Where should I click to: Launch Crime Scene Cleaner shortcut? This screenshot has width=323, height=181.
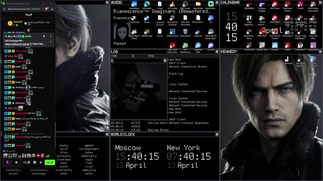(x=275, y=34)
